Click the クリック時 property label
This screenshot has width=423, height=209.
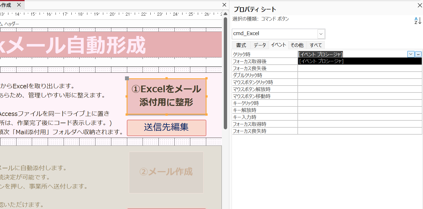[x=242, y=54]
